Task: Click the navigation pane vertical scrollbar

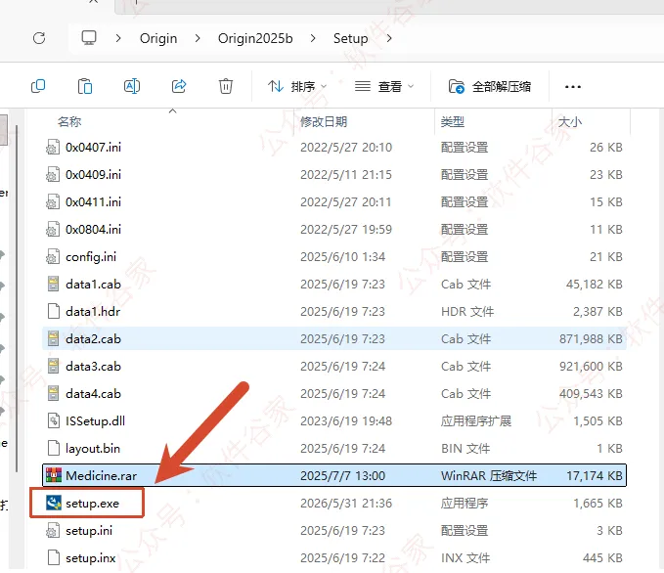Action: [x=17, y=296]
